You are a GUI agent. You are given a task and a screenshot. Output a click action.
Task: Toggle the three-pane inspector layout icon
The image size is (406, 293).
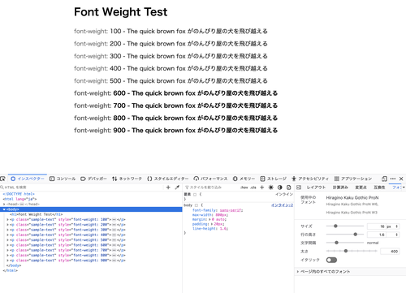[299, 187]
